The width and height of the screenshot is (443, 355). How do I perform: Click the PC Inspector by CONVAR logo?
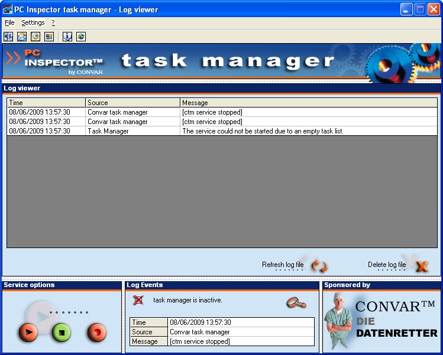[x=55, y=62]
